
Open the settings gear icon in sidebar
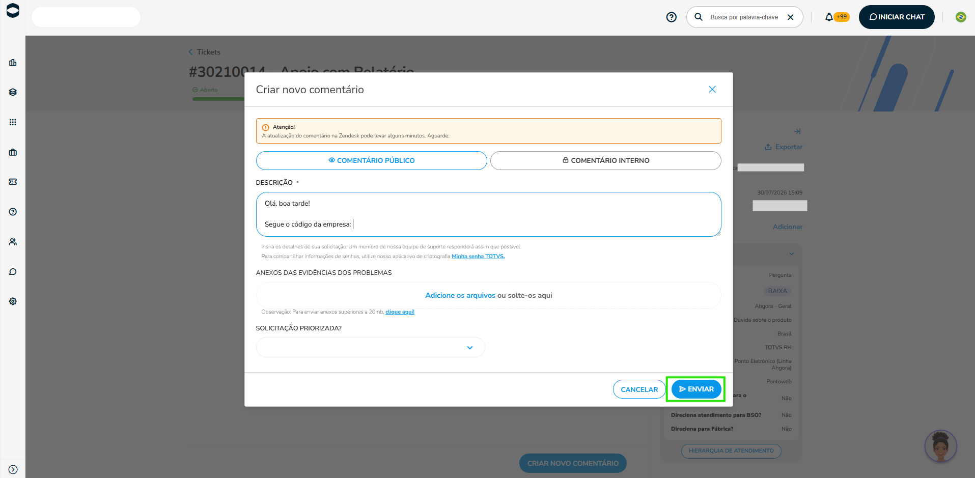point(13,301)
